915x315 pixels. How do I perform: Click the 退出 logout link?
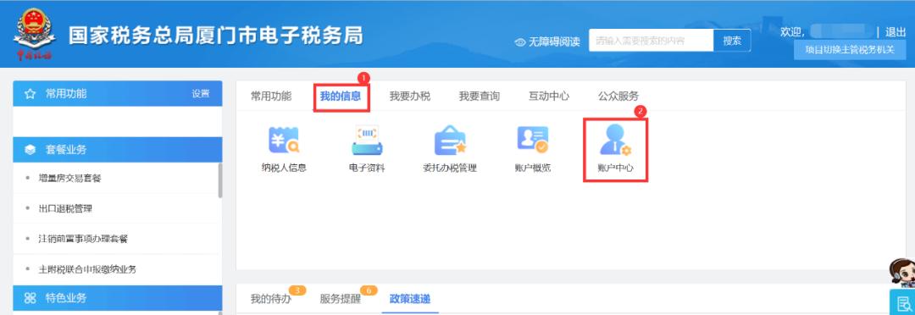tap(896, 32)
